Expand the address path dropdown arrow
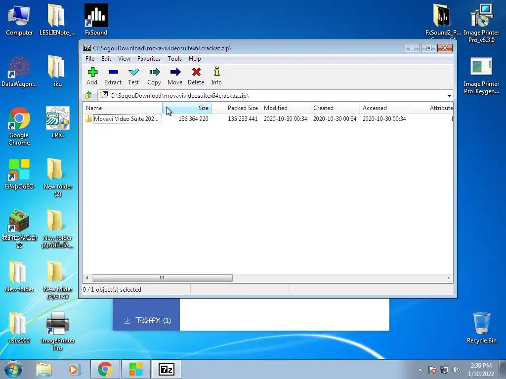The image size is (506, 379). (449, 96)
